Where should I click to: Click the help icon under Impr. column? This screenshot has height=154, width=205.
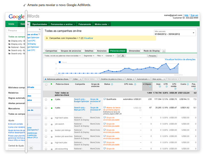click(x=160, y=86)
